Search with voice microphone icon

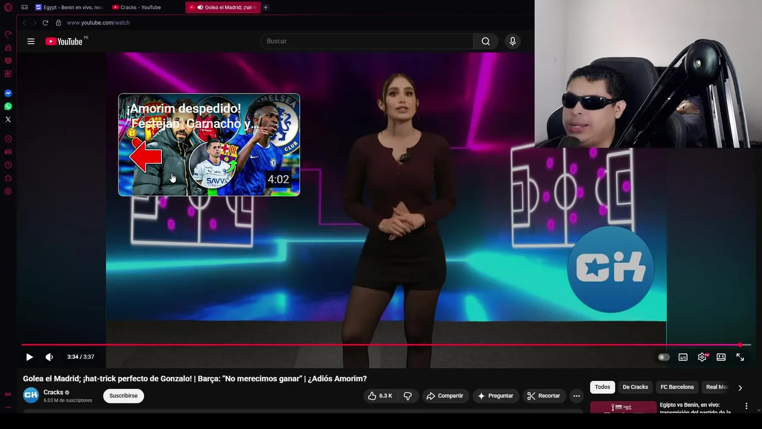pyautogui.click(x=513, y=41)
